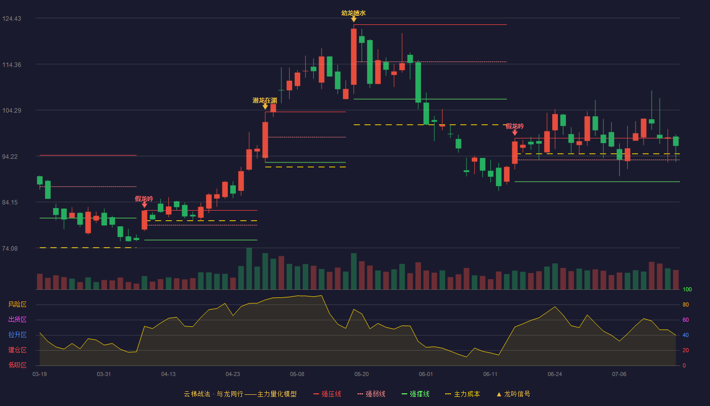
Task: Click the 06-11 date label
Action: pyautogui.click(x=490, y=374)
